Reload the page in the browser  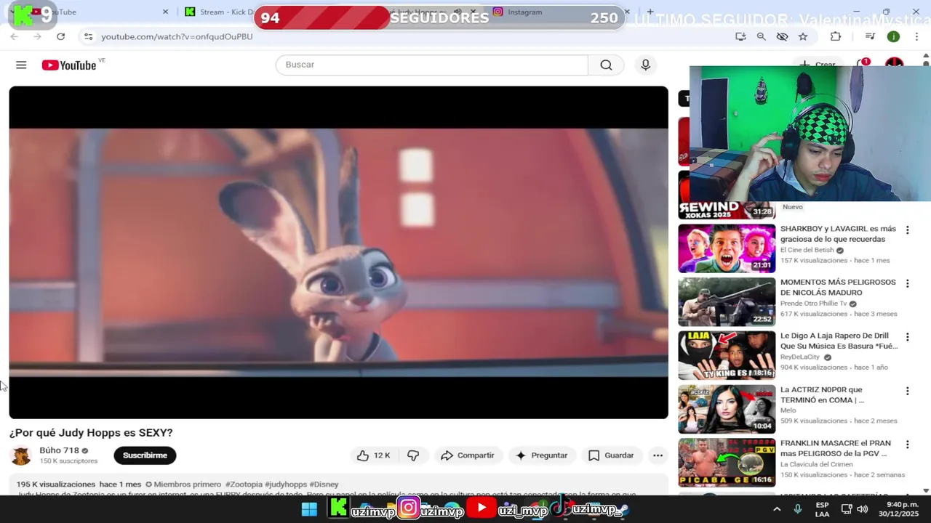coord(61,36)
